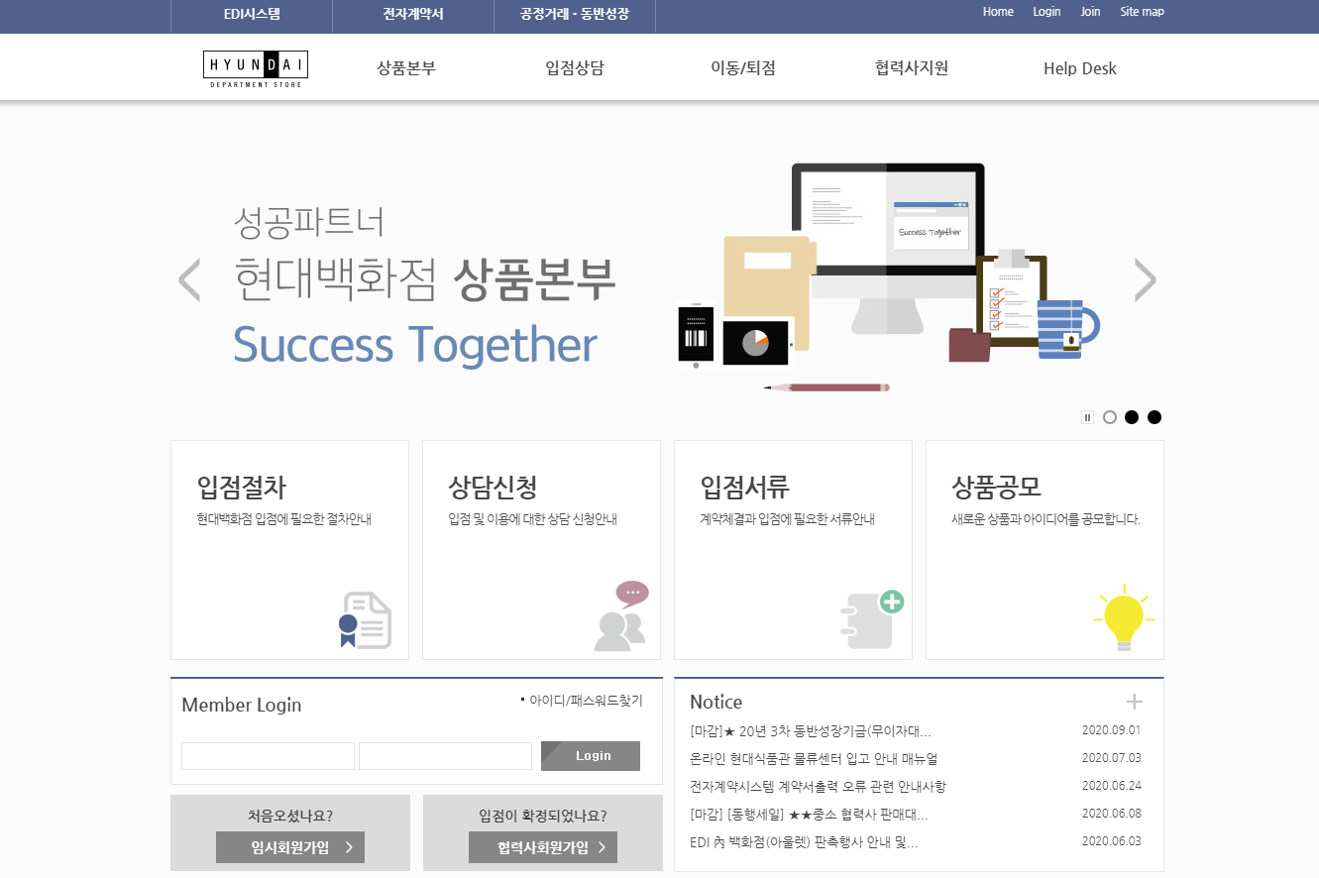Open notice '[마감]★ 20년 3차 동반성장기금(무이자대...'

coord(811,731)
